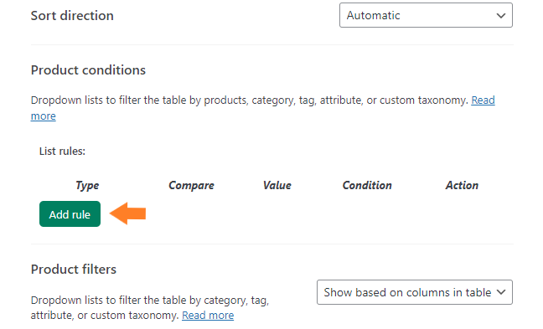The width and height of the screenshot is (543, 329).
Task: Select the Condition column header
Action: 367,186
